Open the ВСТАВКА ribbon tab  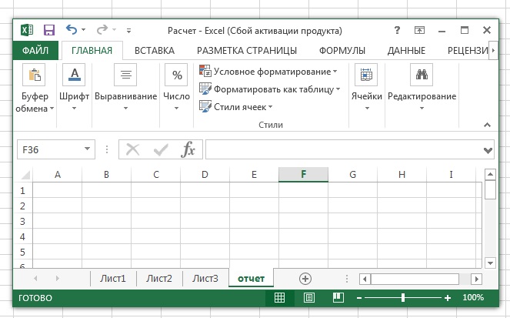point(154,51)
